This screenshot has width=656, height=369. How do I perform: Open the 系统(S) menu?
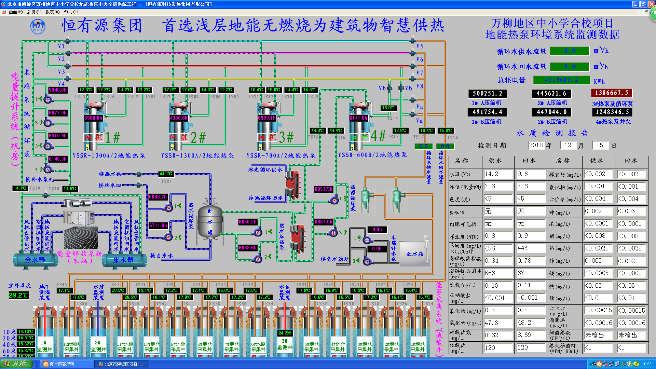pyautogui.click(x=34, y=12)
